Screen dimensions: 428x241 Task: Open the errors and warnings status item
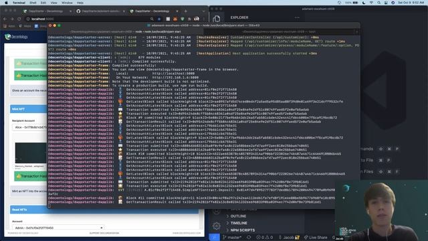pyautogui.click(x=265, y=238)
